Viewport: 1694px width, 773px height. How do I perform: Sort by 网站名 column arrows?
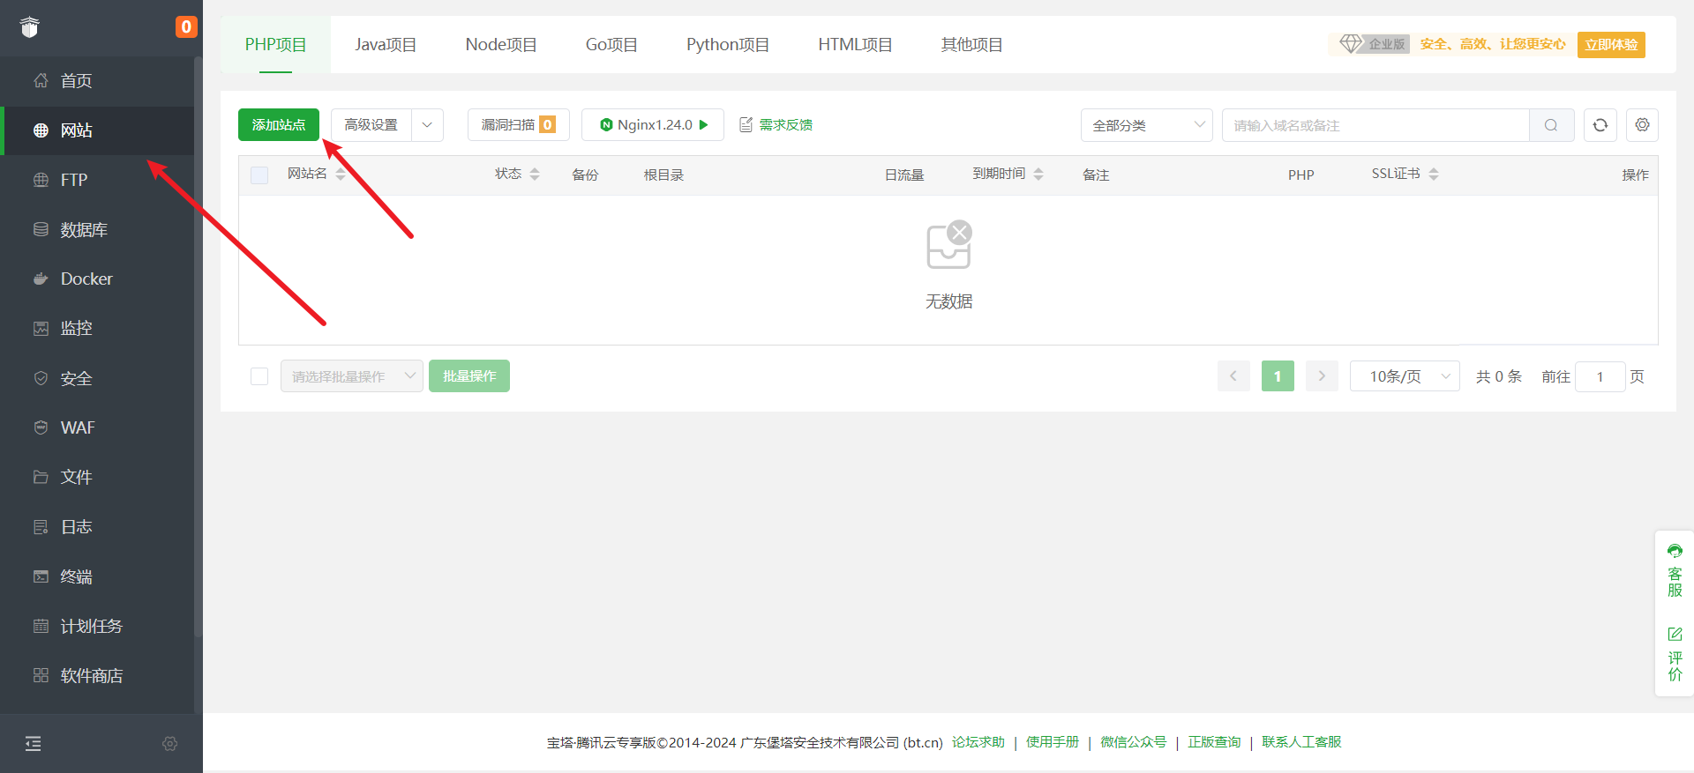(341, 175)
